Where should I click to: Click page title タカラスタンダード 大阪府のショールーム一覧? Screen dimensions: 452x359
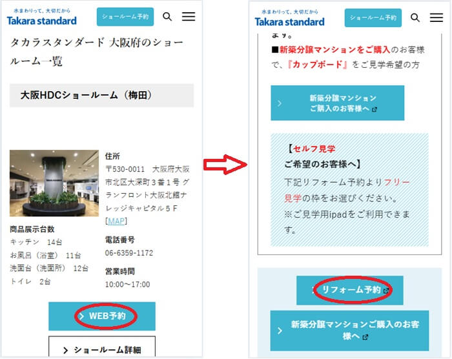coord(97,52)
